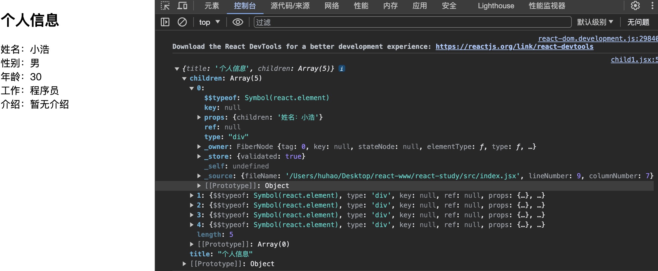Activate the inspect element picker icon
Screen dimensions: 658x271
[165, 6]
